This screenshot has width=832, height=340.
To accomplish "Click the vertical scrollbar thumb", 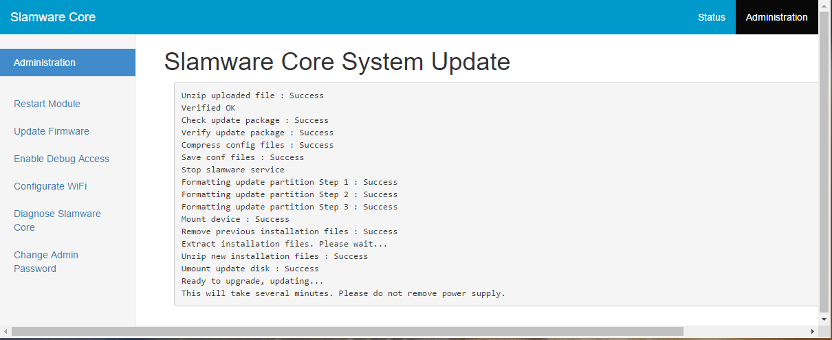I will [824, 162].
